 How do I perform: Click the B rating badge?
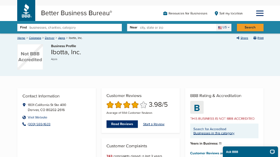tap(197, 108)
